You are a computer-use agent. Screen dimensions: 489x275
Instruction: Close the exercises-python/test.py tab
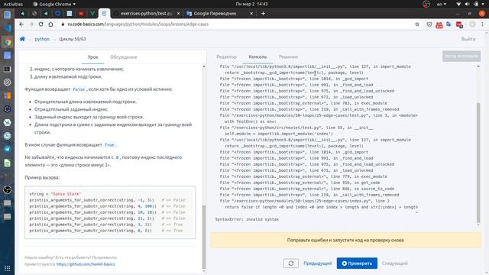coord(178,14)
